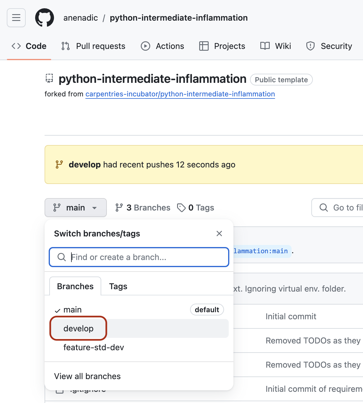Close the Switch branches/tags popup
Image resolution: width=363 pixels, height=403 pixels.
pos(219,233)
